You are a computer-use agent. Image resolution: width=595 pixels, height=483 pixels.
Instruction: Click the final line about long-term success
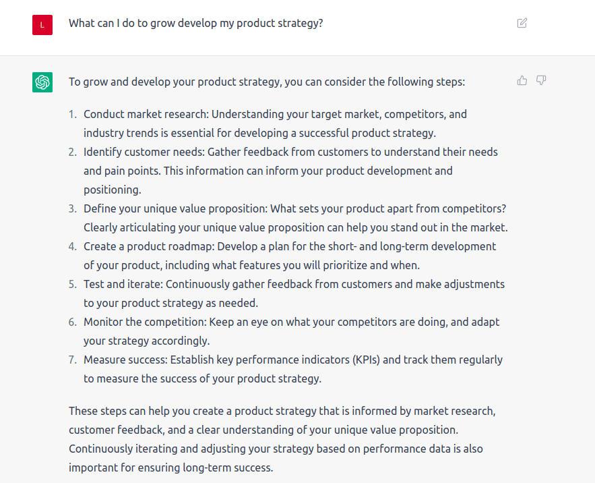point(170,467)
